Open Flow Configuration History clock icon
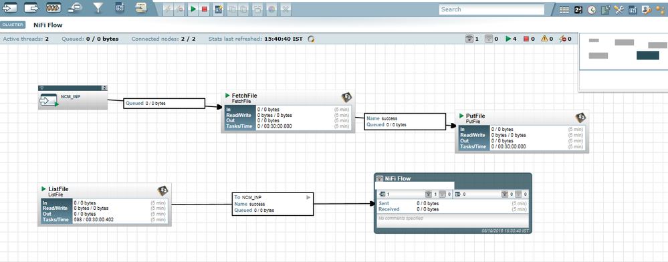 click(x=592, y=10)
